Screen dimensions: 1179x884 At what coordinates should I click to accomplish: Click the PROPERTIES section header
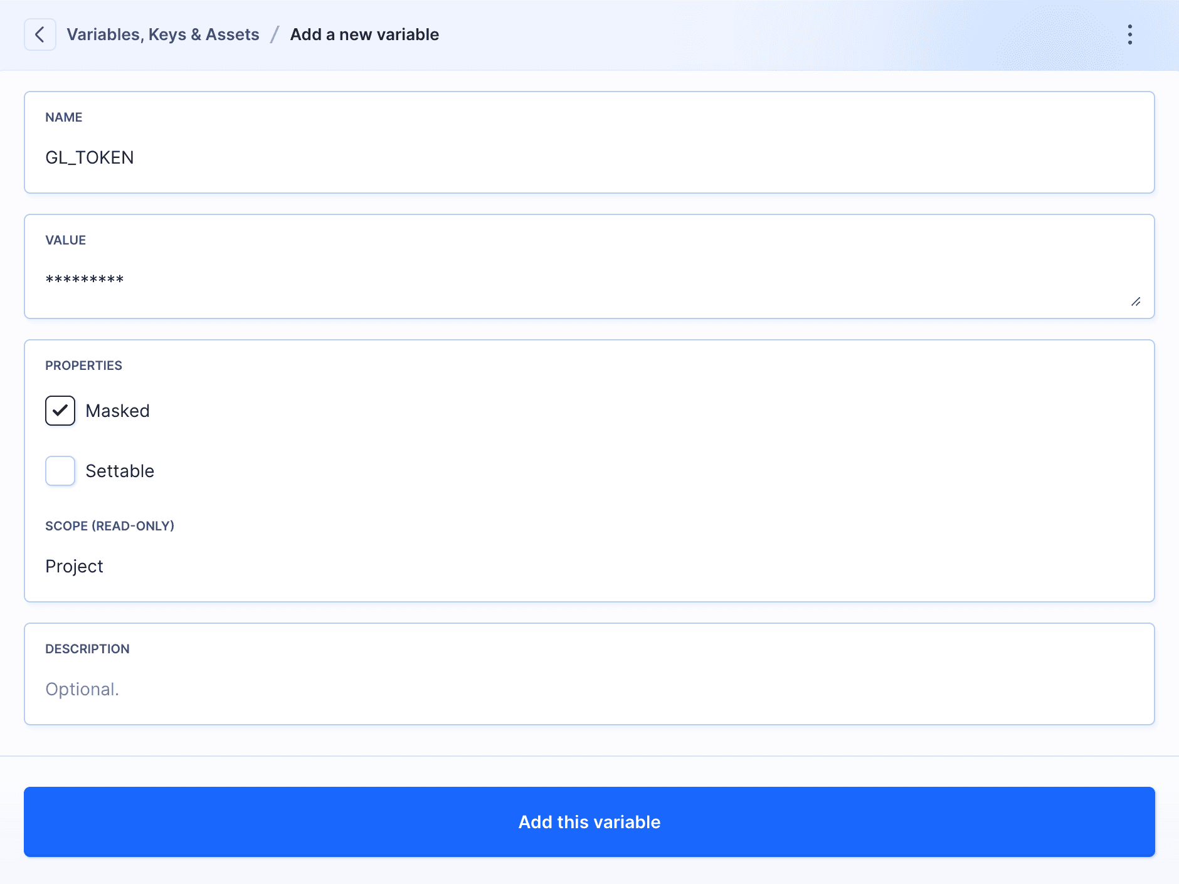click(83, 366)
